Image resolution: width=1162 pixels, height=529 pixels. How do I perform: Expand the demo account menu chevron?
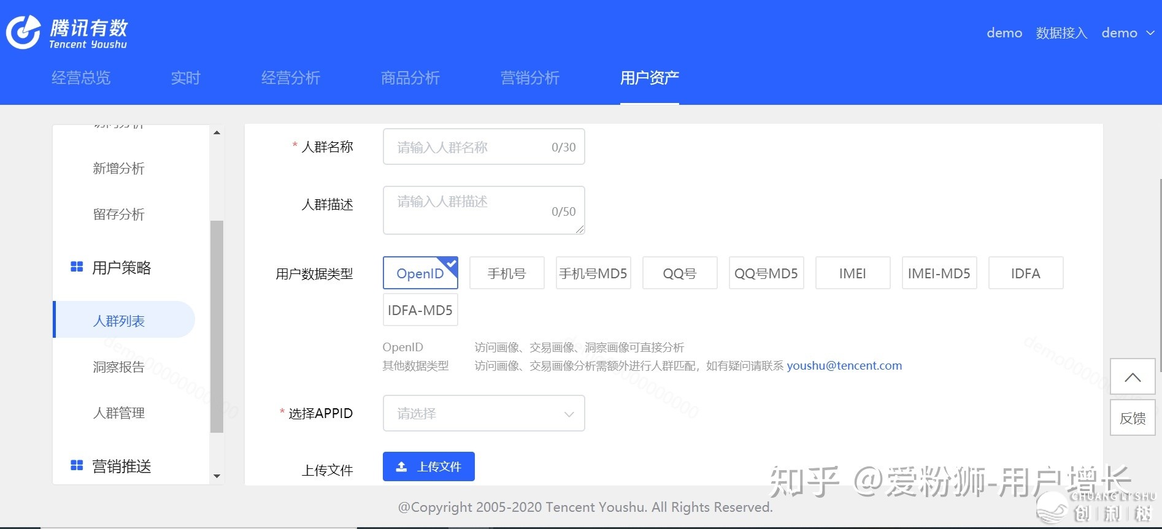[x=1150, y=33]
